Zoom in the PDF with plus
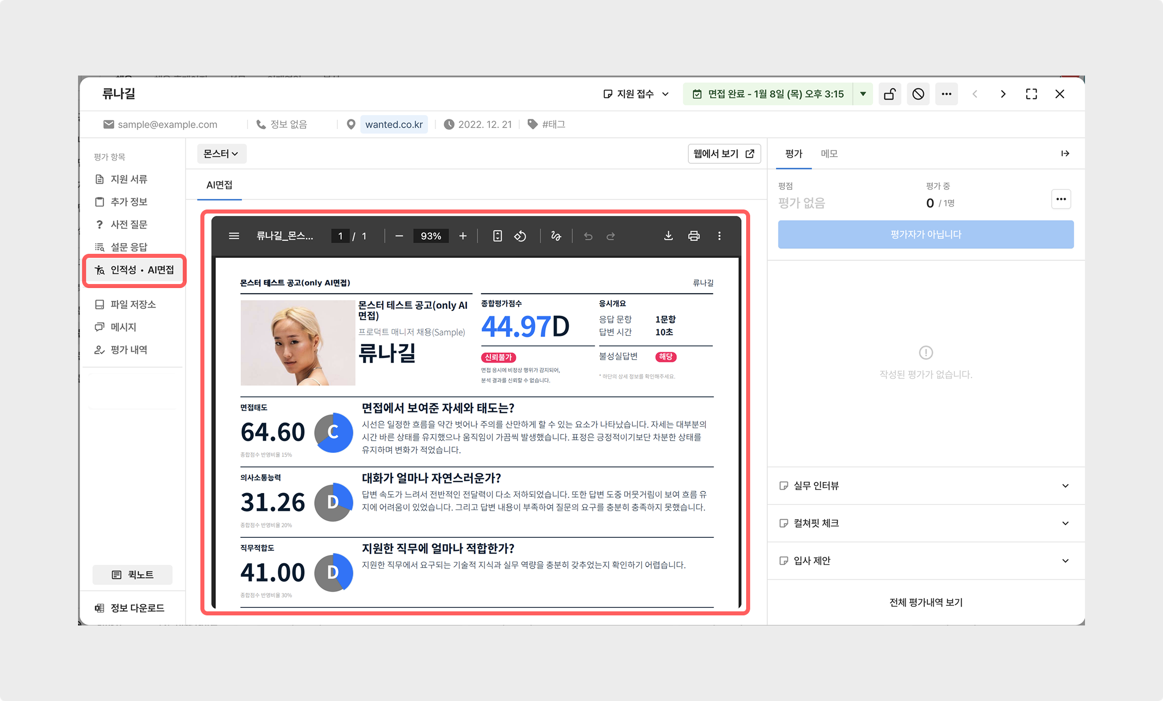Screen dimensions: 1163x701 pyautogui.click(x=463, y=236)
